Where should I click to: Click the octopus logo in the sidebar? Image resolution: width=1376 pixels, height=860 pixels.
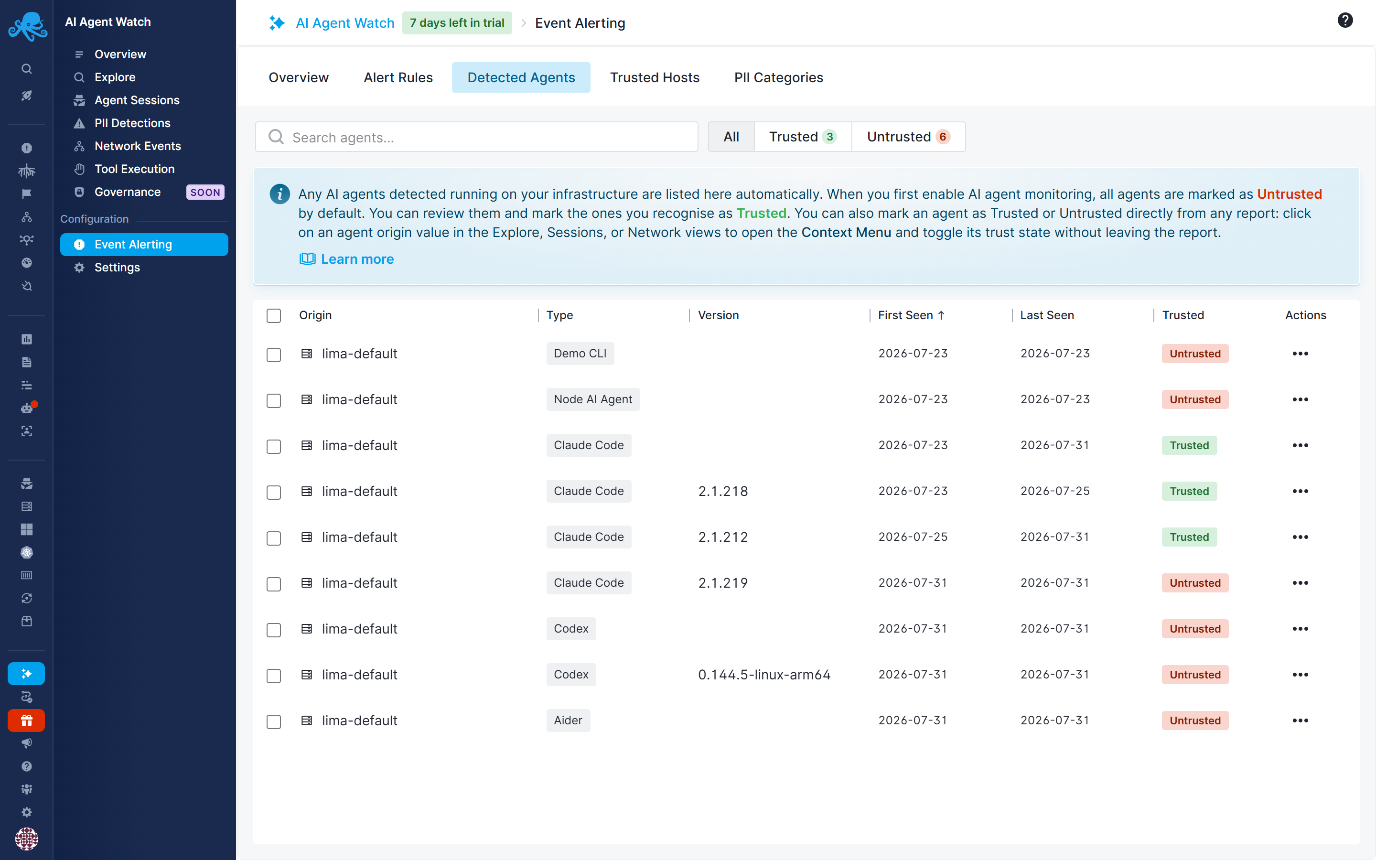coord(27,27)
